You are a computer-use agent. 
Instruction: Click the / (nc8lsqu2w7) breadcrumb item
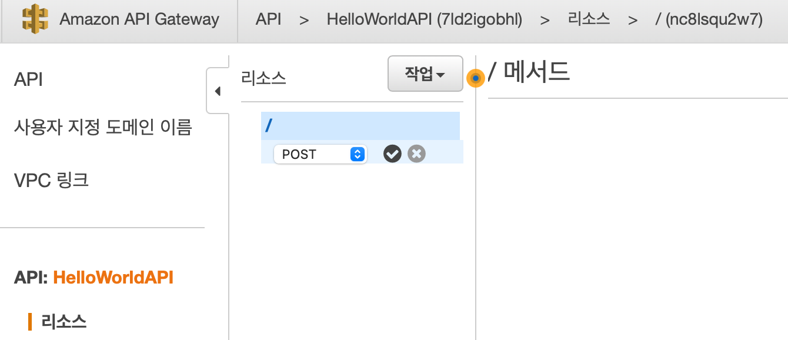point(709,19)
